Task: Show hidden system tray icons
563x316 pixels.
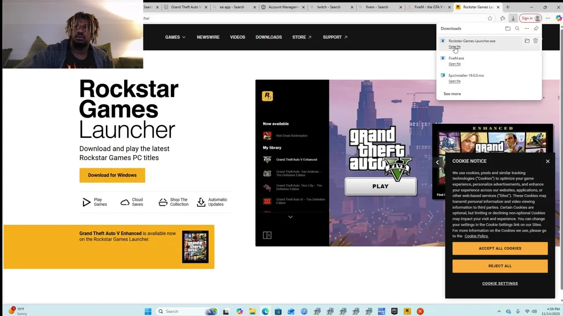Action: click(498, 312)
